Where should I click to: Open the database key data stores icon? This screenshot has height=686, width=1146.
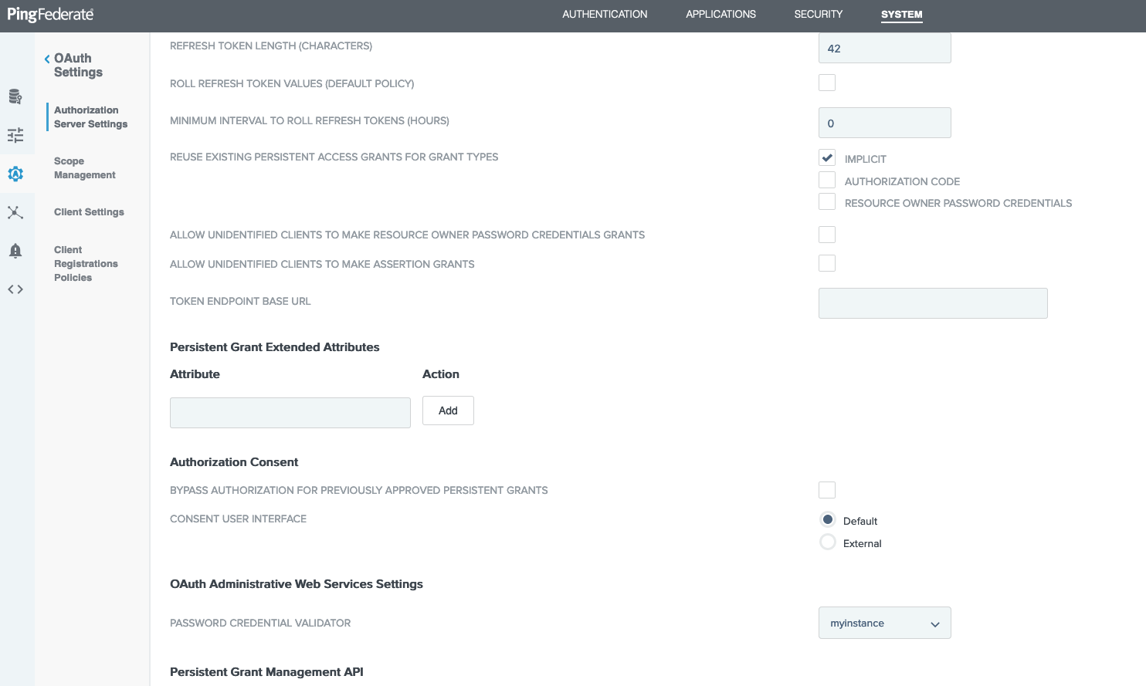point(15,96)
